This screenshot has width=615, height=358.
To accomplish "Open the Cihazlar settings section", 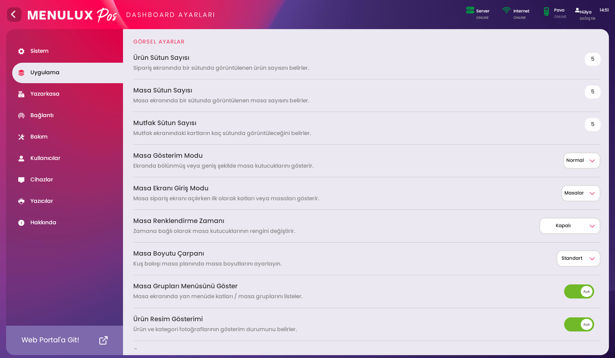I will click(x=68, y=180).
